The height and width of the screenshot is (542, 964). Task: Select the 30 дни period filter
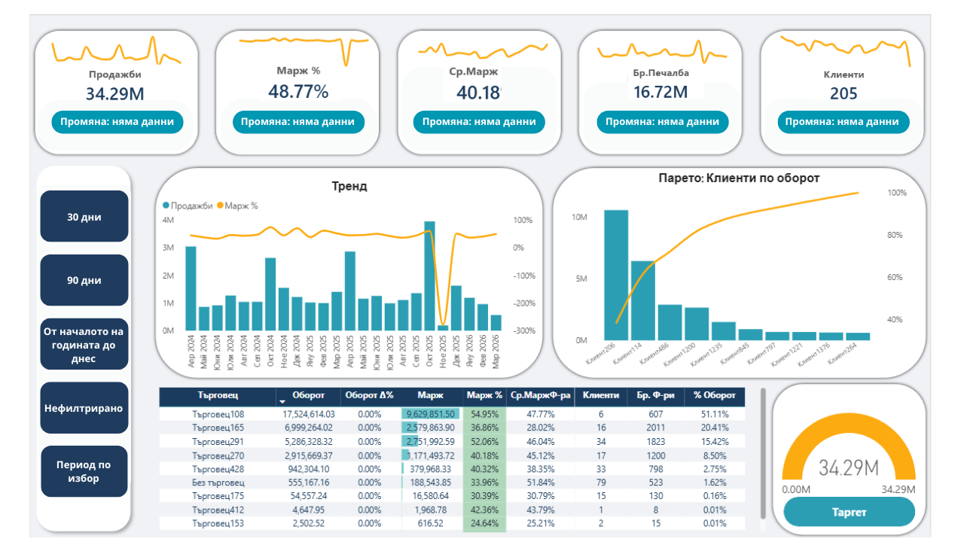click(84, 217)
